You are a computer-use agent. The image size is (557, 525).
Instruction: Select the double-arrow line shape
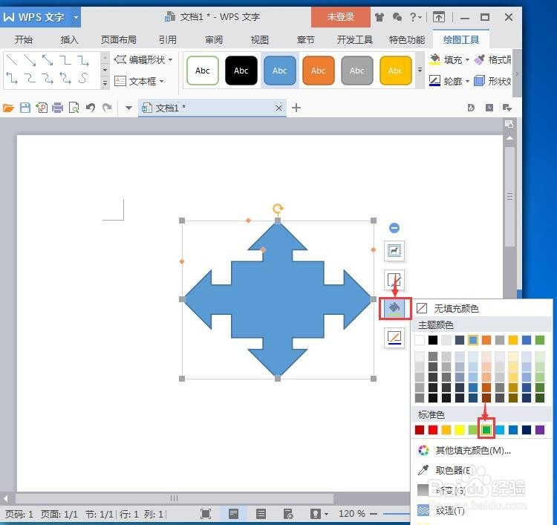(x=48, y=60)
